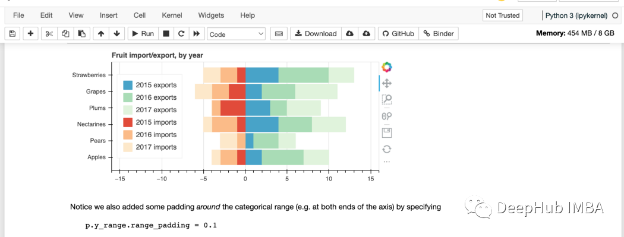Interrupt the kernel with stop icon
The width and height of the screenshot is (624, 237).
click(x=166, y=34)
